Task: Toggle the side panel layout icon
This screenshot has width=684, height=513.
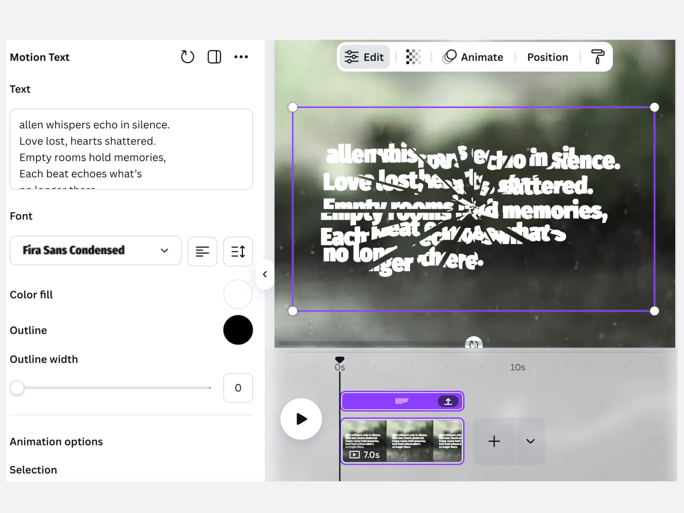Action: (214, 57)
